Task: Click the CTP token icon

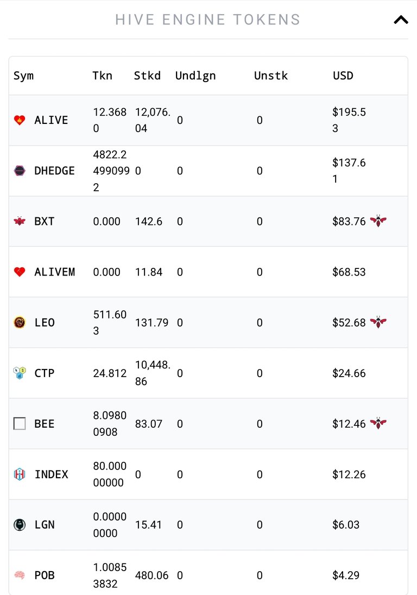Action: coord(20,373)
